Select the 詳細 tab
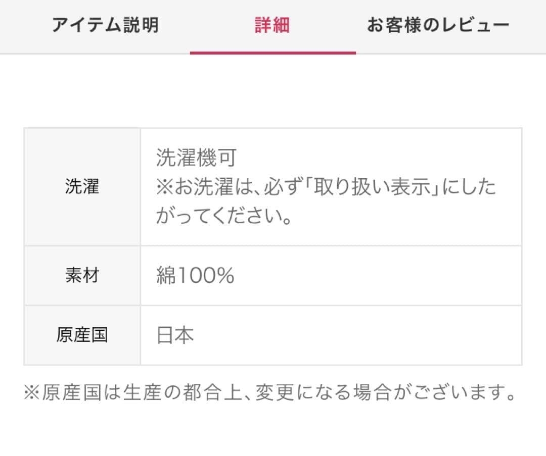This screenshot has height=456, width=546. [x=272, y=25]
